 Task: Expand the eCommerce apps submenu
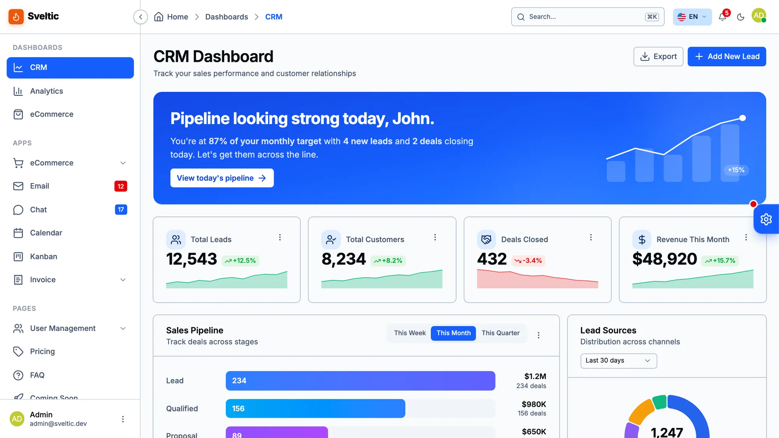pos(123,163)
